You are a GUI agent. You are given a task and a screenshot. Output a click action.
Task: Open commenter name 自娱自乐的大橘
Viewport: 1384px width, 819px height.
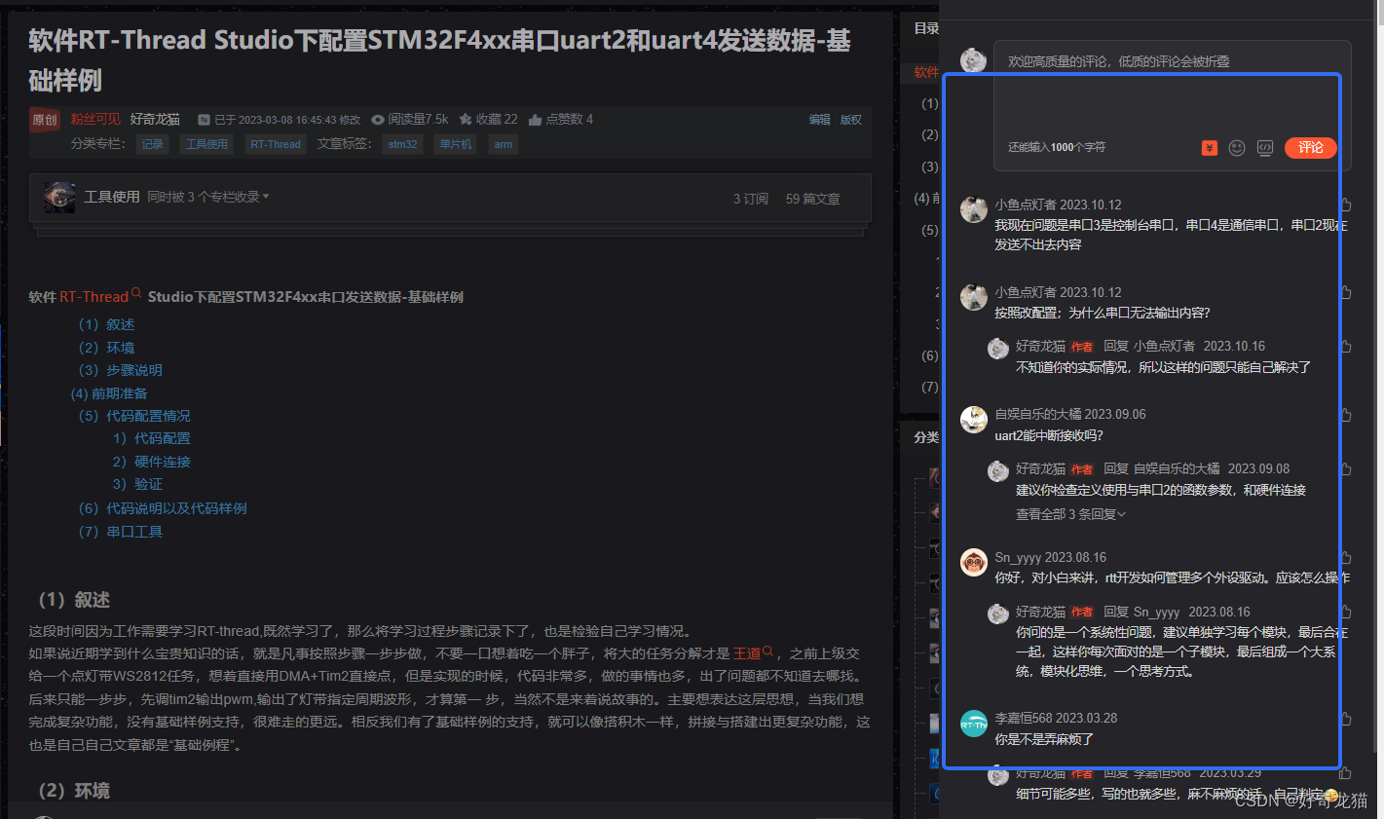1038,414
